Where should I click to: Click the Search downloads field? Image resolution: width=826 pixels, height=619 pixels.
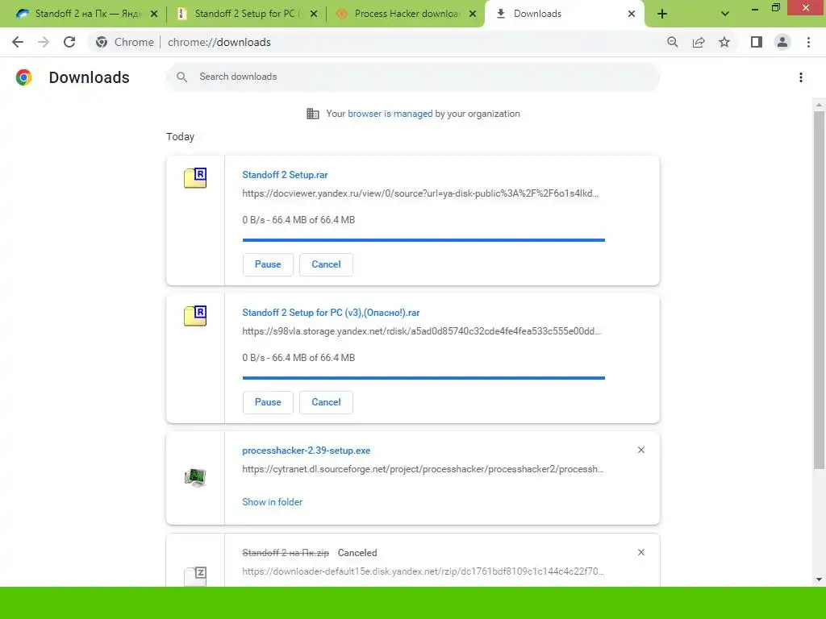click(413, 77)
